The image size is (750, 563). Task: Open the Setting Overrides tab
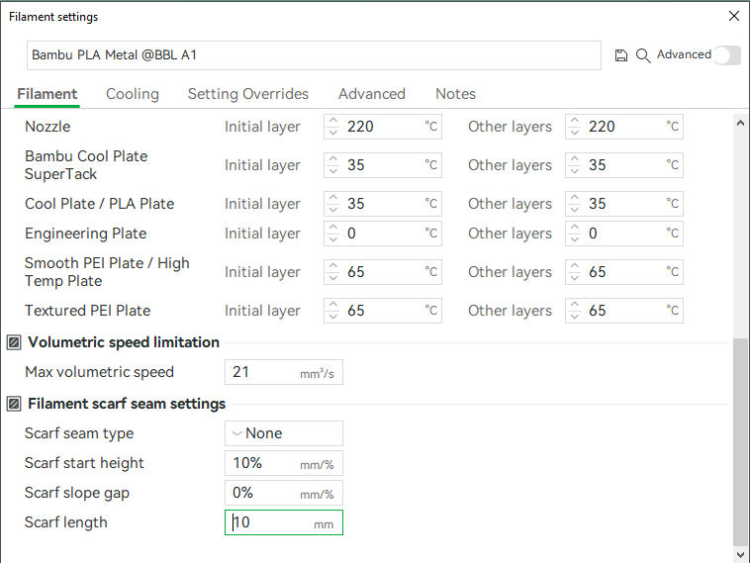tap(247, 94)
